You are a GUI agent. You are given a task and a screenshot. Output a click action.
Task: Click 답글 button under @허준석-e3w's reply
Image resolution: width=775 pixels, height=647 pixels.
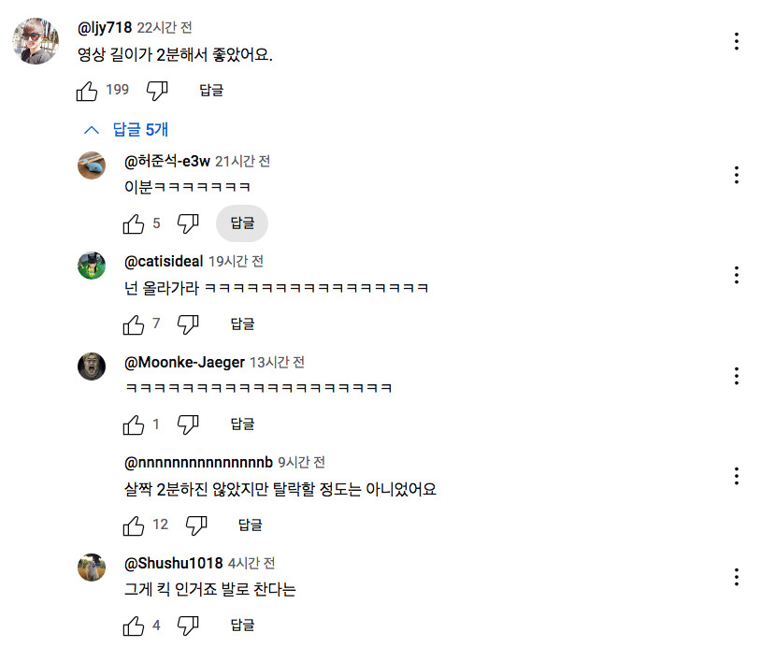point(242,223)
